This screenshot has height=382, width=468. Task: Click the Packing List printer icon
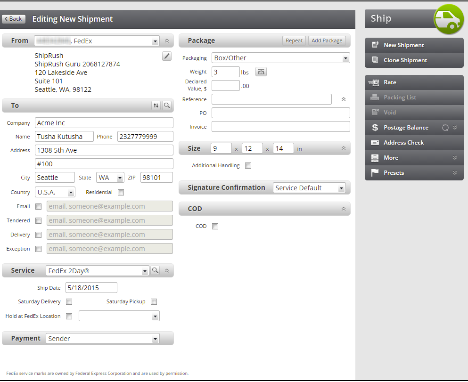coord(375,97)
